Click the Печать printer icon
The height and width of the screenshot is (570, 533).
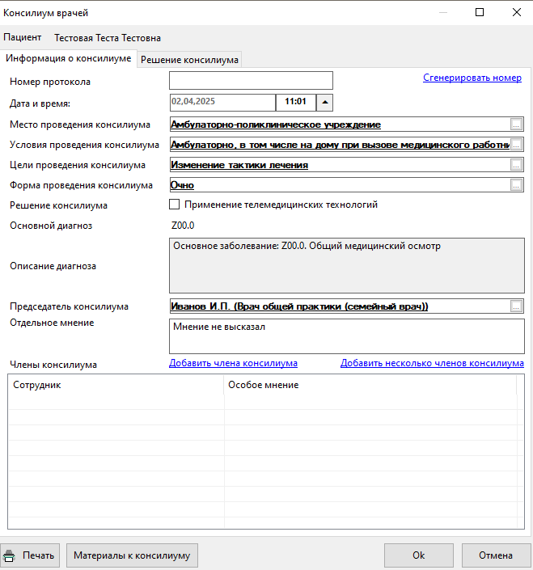click(x=9, y=555)
